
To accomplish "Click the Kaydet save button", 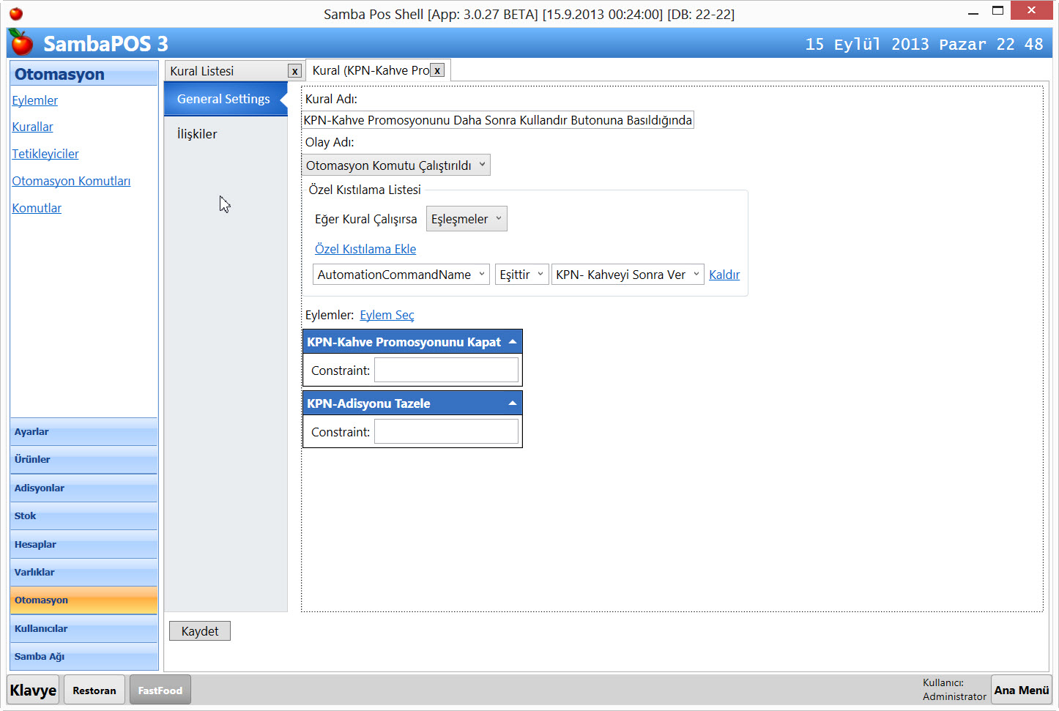I will click(200, 631).
